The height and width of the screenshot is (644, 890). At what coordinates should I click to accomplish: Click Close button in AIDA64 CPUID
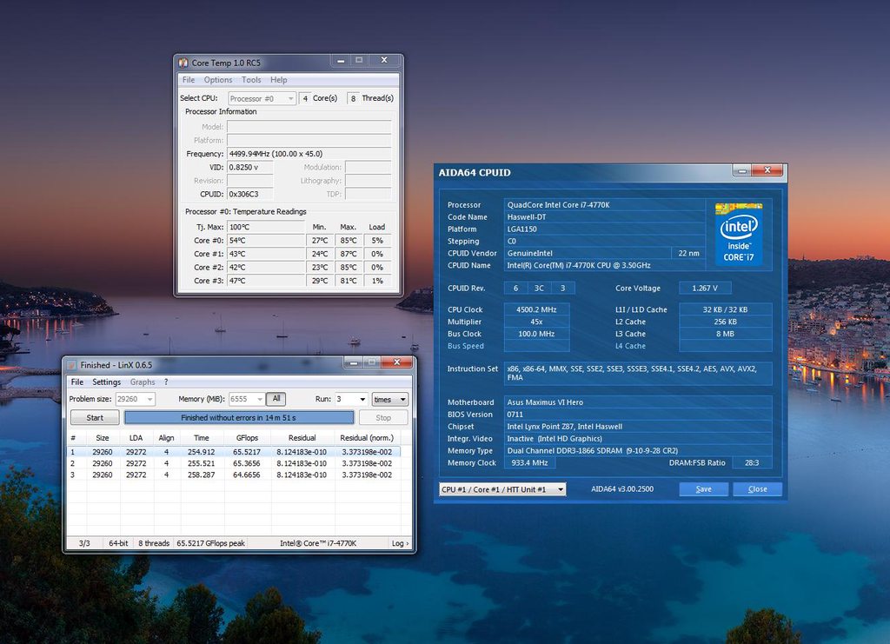tap(757, 489)
